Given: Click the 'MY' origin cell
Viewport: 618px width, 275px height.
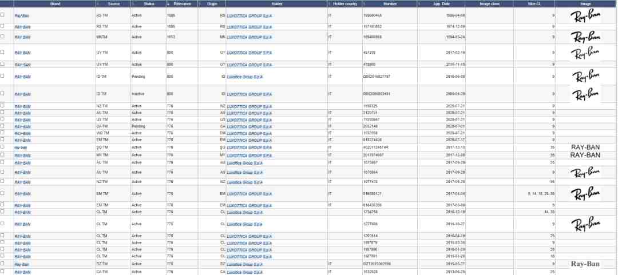Looking at the screenshot, I should pos(223,156).
